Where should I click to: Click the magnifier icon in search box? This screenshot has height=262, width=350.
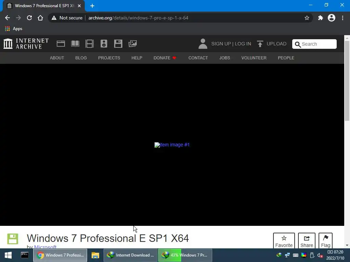point(298,44)
